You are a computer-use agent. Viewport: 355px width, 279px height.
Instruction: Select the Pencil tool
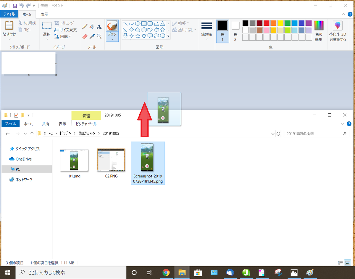tap(85, 26)
